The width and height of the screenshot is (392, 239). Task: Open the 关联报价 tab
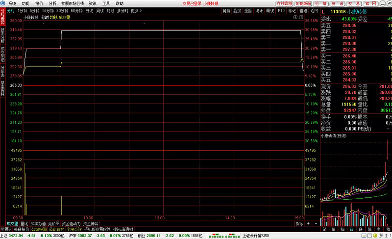[21, 229]
